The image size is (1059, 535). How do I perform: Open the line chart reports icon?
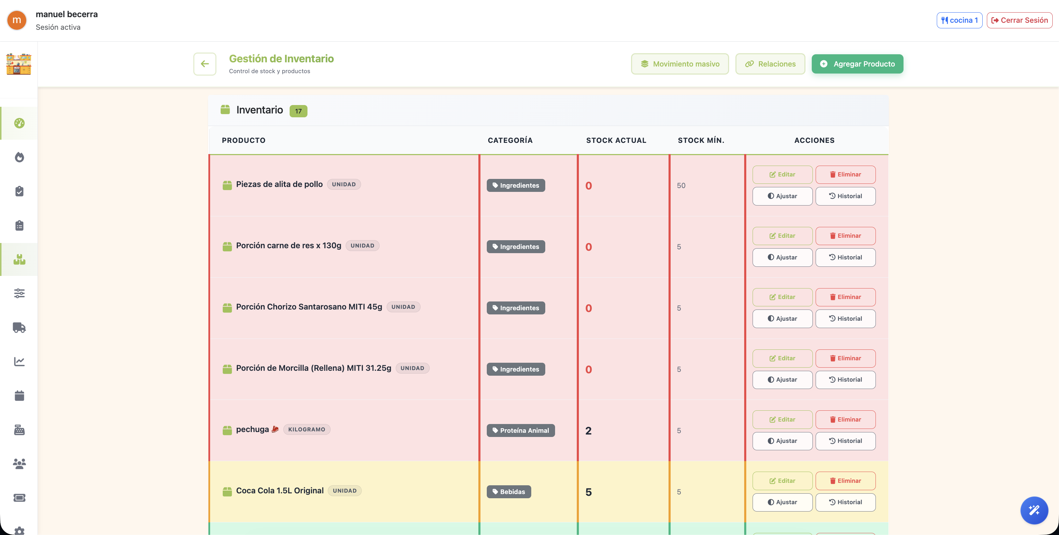coord(19,362)
